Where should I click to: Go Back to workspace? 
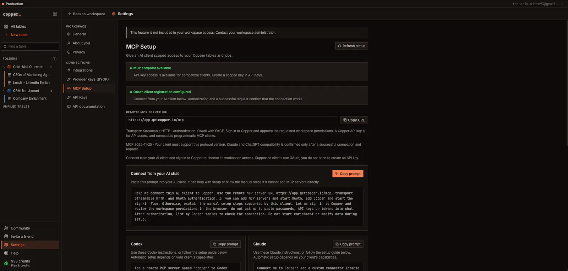point(87,14)
